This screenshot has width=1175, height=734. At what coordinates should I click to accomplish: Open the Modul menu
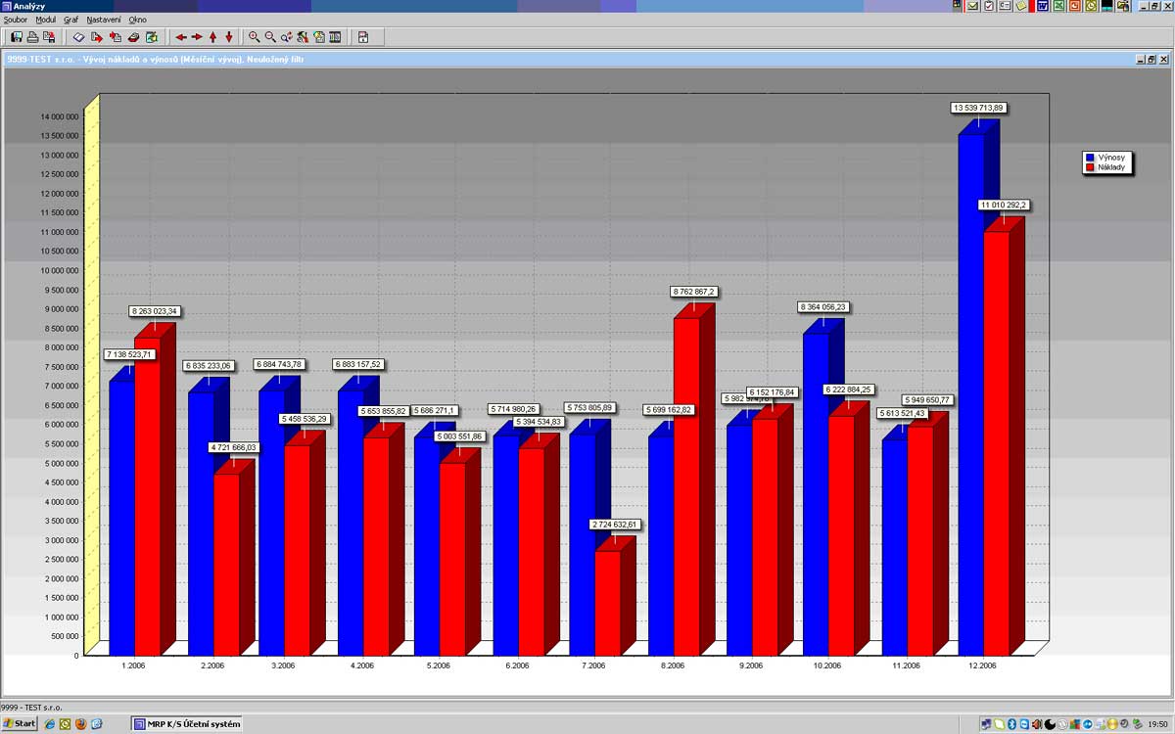click(45, 20)
